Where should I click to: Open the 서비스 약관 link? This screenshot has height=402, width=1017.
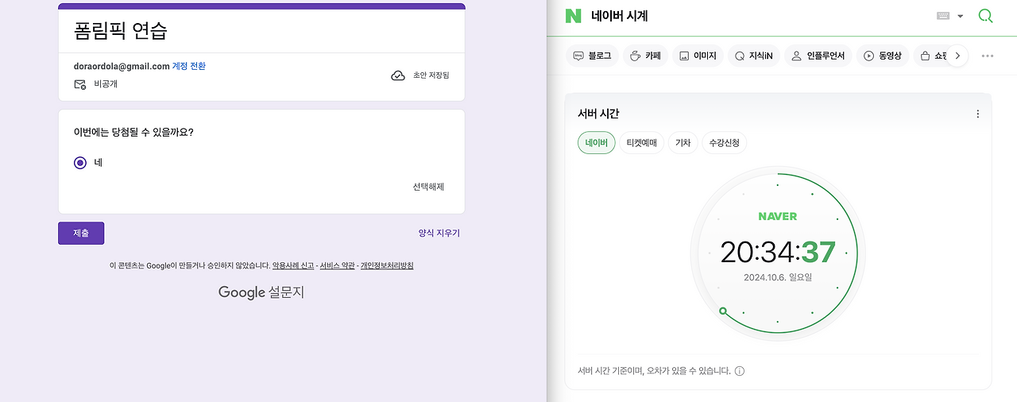click(x=338, y=265)
